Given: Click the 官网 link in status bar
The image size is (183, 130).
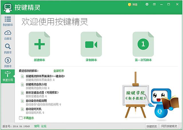Looking at the screenshot, I should [x=37, y=126].
